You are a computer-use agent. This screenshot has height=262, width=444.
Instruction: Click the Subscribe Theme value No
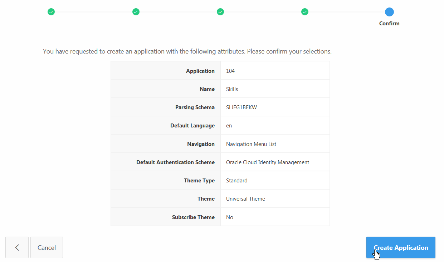pos(229,217)
